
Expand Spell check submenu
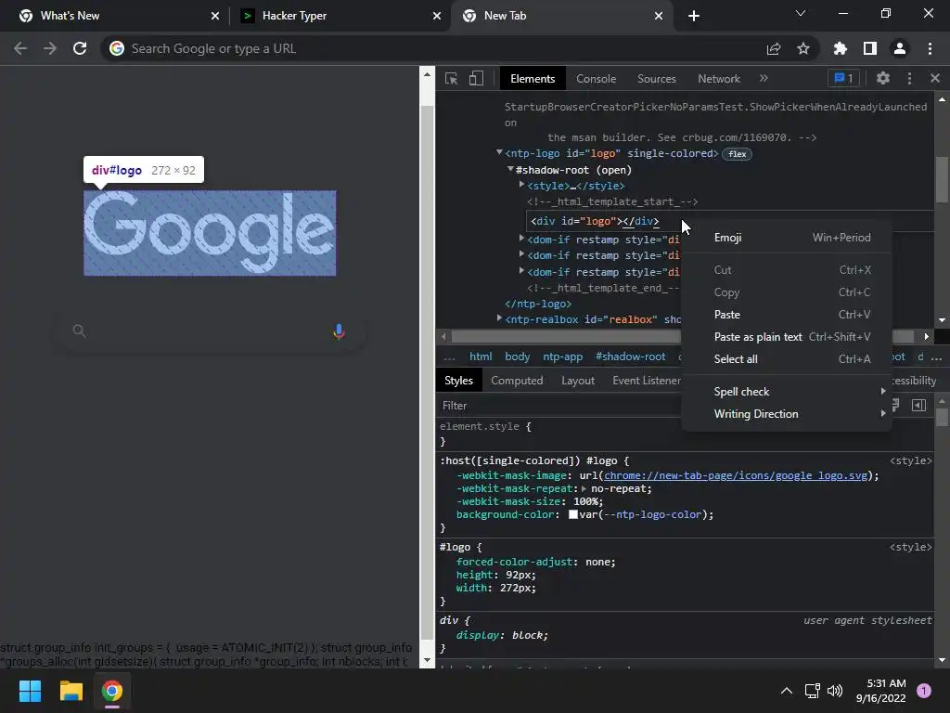tap(787, 392)
